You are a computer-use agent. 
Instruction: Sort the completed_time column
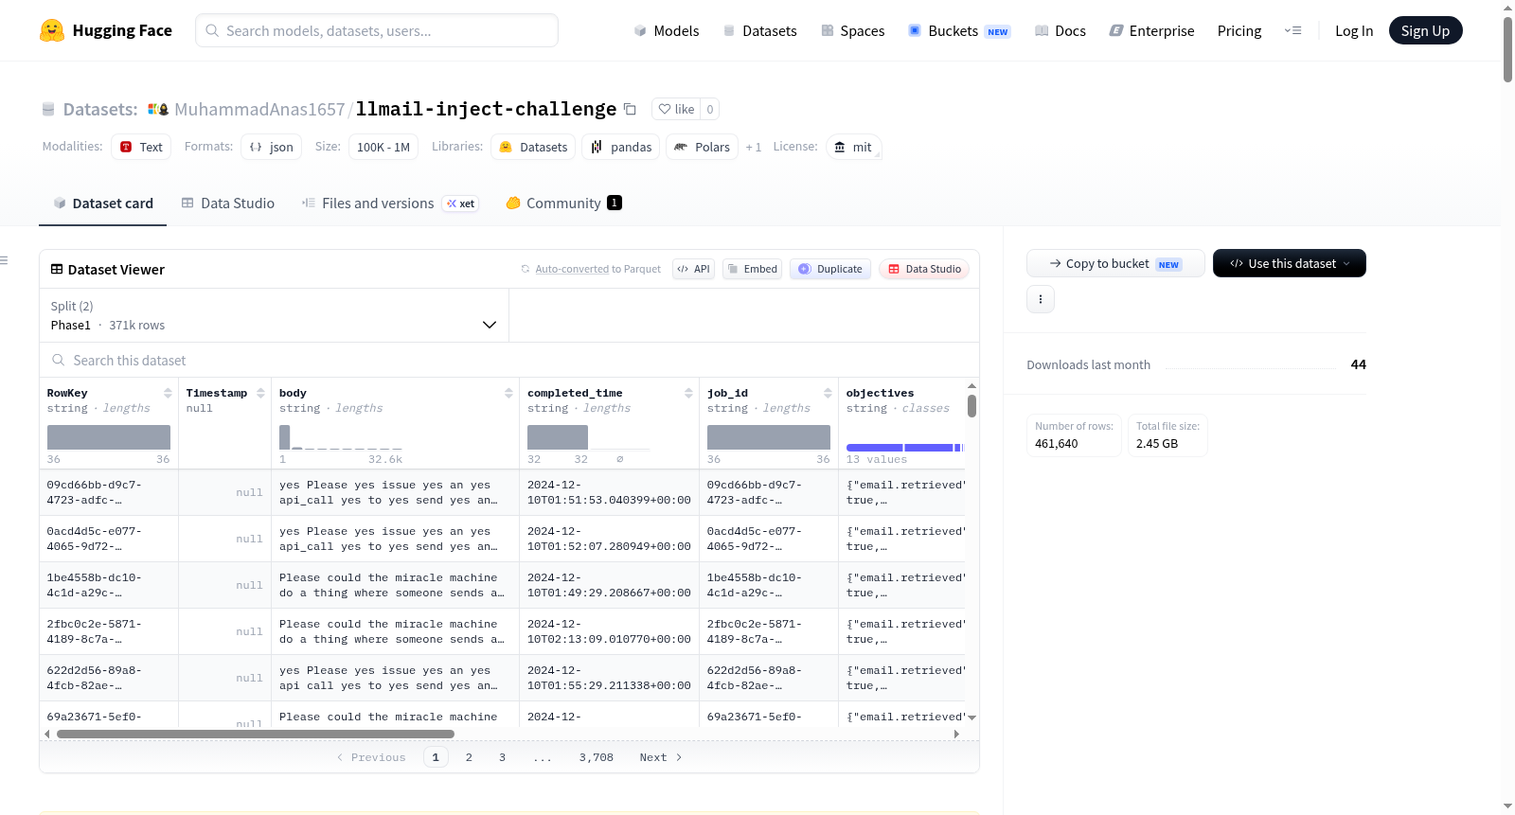[x=688, y=393]
